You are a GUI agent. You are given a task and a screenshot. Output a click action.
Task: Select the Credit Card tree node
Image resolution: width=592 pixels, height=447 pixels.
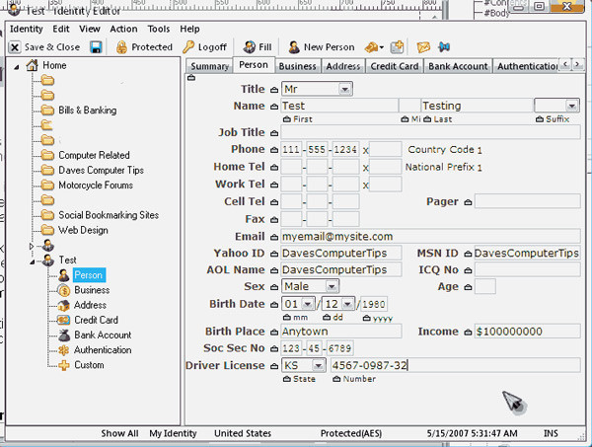95,320
